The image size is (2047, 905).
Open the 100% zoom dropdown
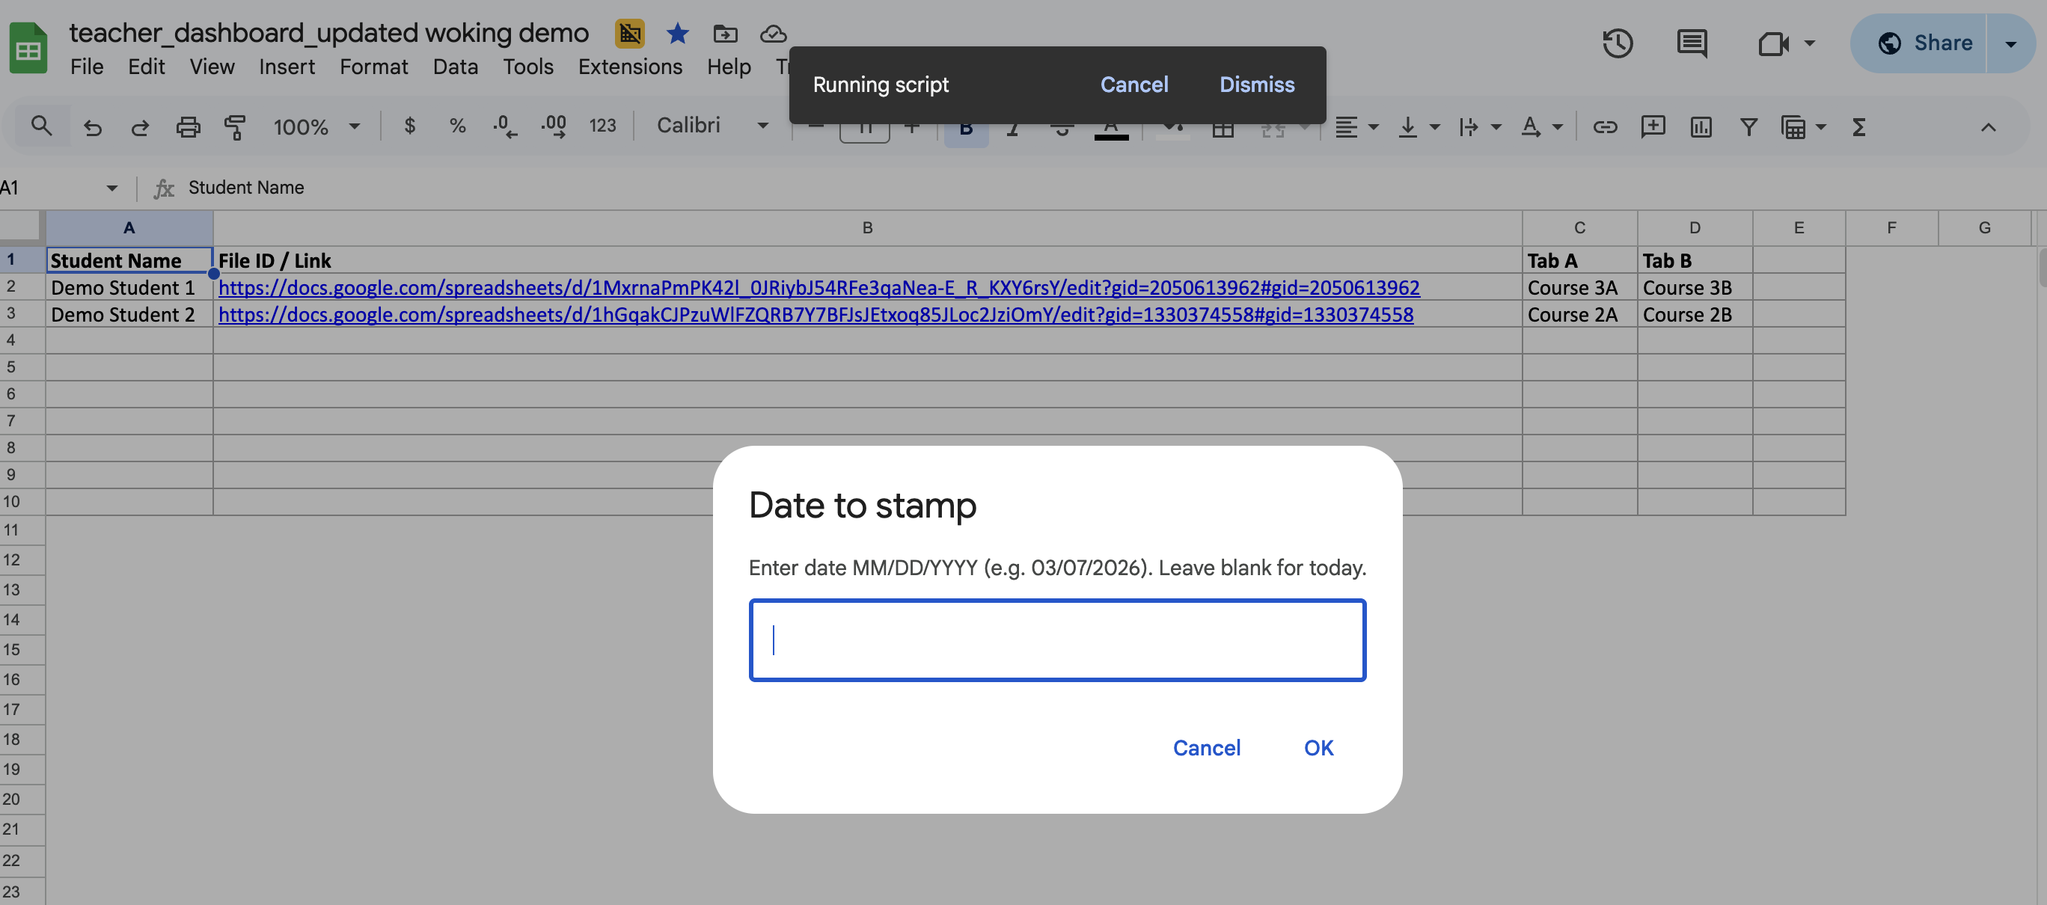click(316, 126)
